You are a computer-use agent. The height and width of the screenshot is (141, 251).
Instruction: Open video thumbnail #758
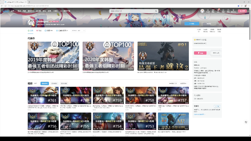(x=141, y=96)
